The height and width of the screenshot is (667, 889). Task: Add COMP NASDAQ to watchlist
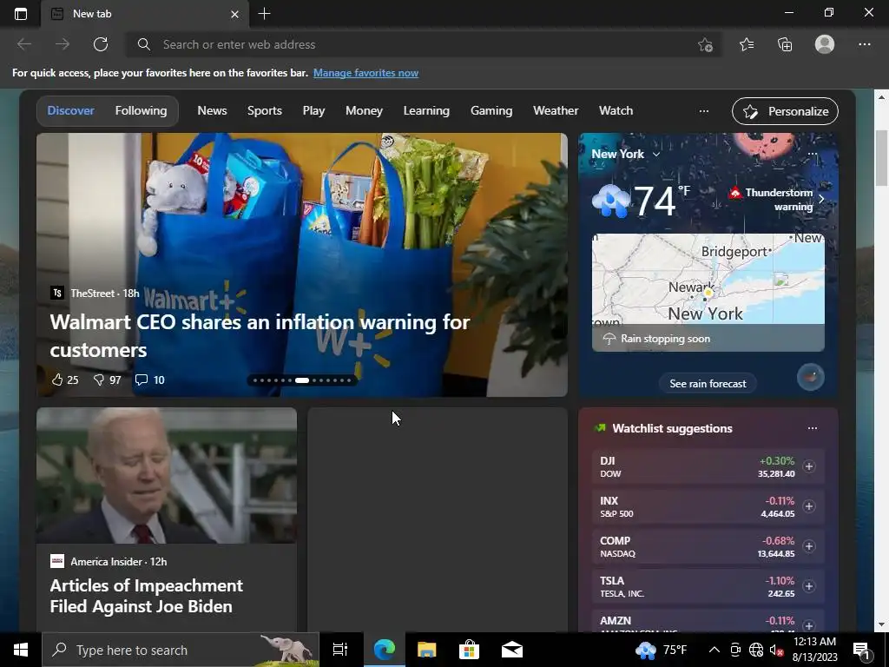(809, 546)
